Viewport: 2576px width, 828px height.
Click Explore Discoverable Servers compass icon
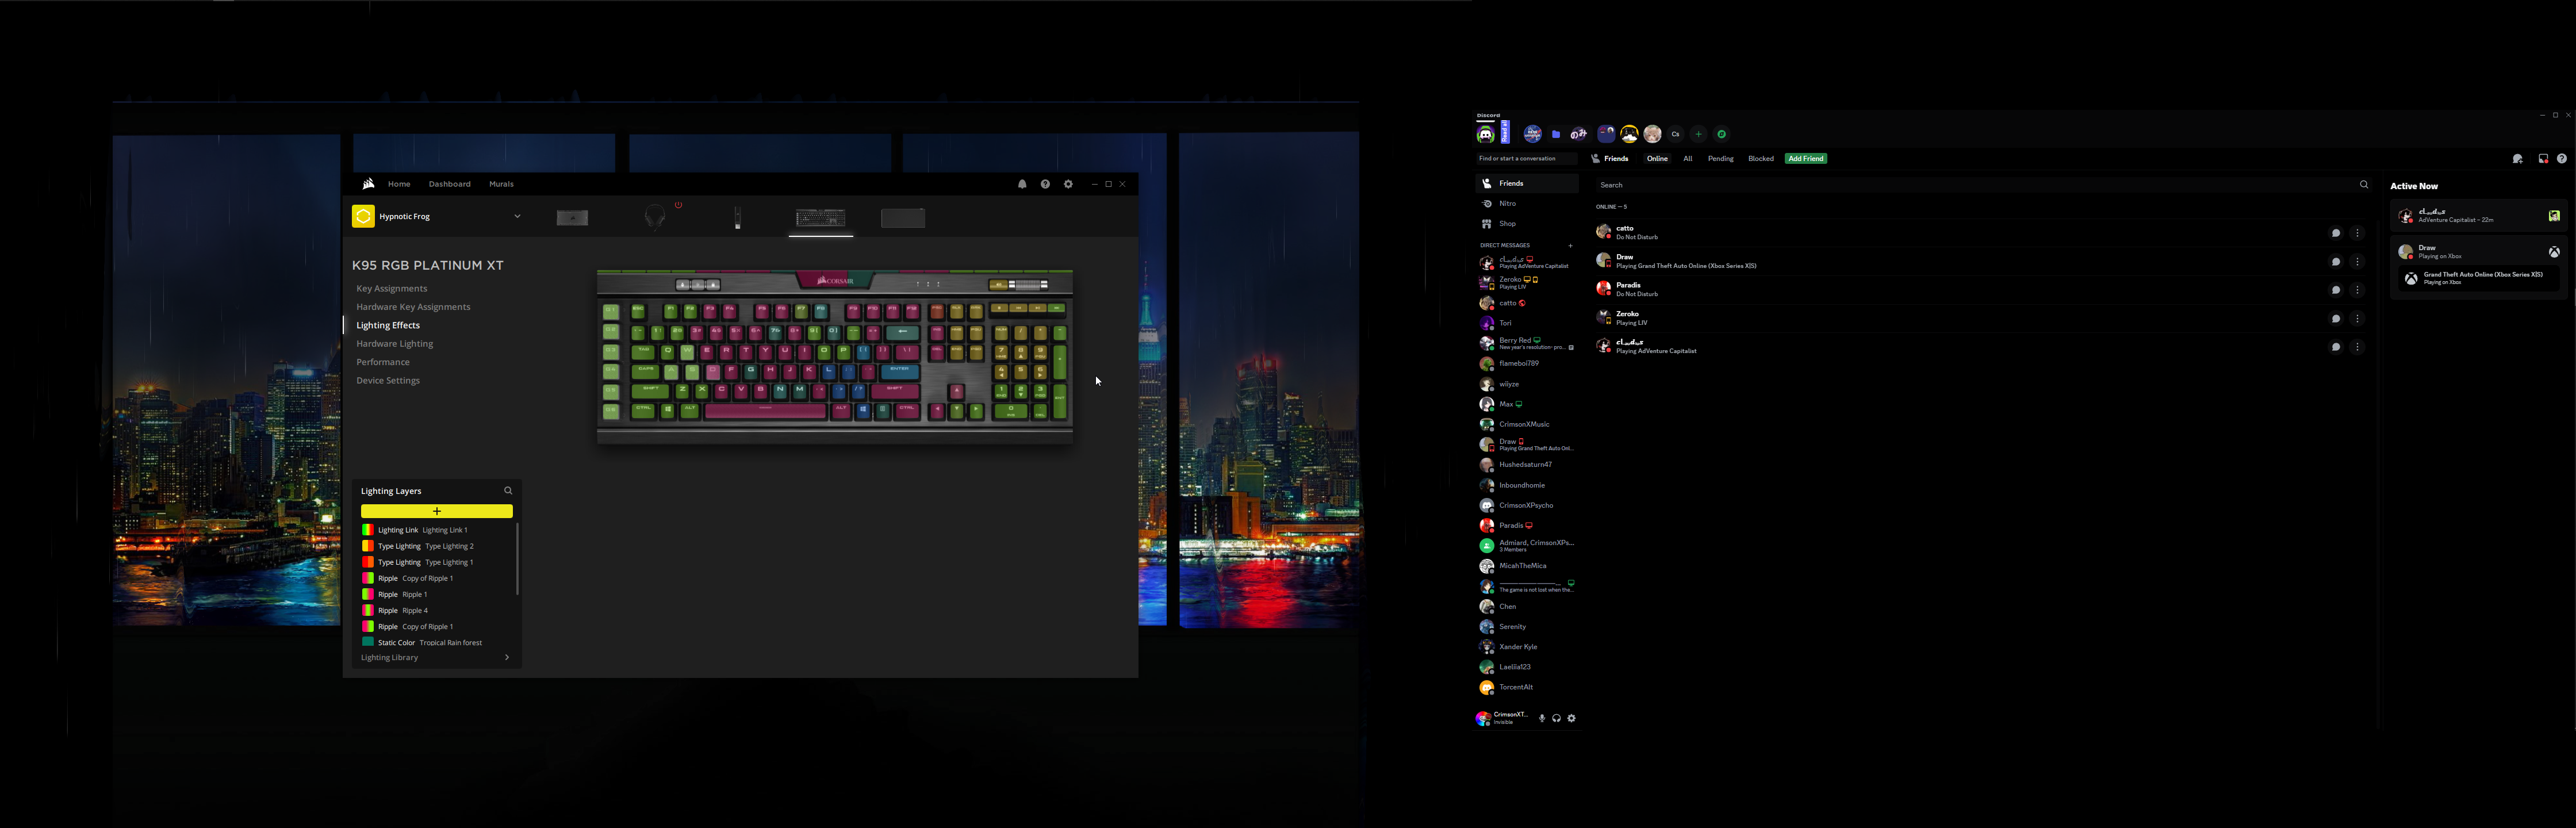tap(1721, 134)
